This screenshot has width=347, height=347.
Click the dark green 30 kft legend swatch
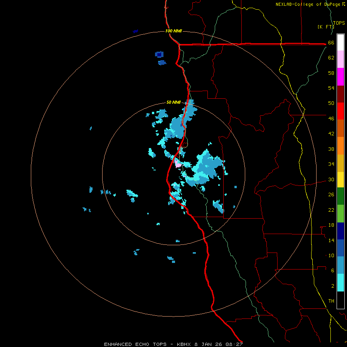click(340, 196)
